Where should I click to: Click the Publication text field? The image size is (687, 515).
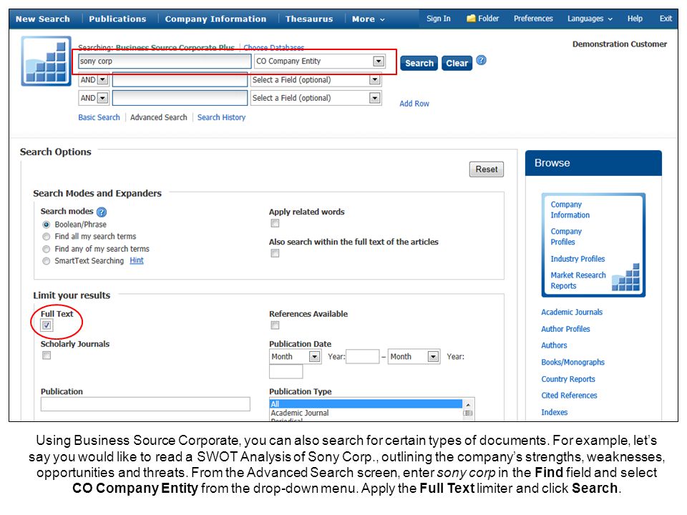point(145,403)
